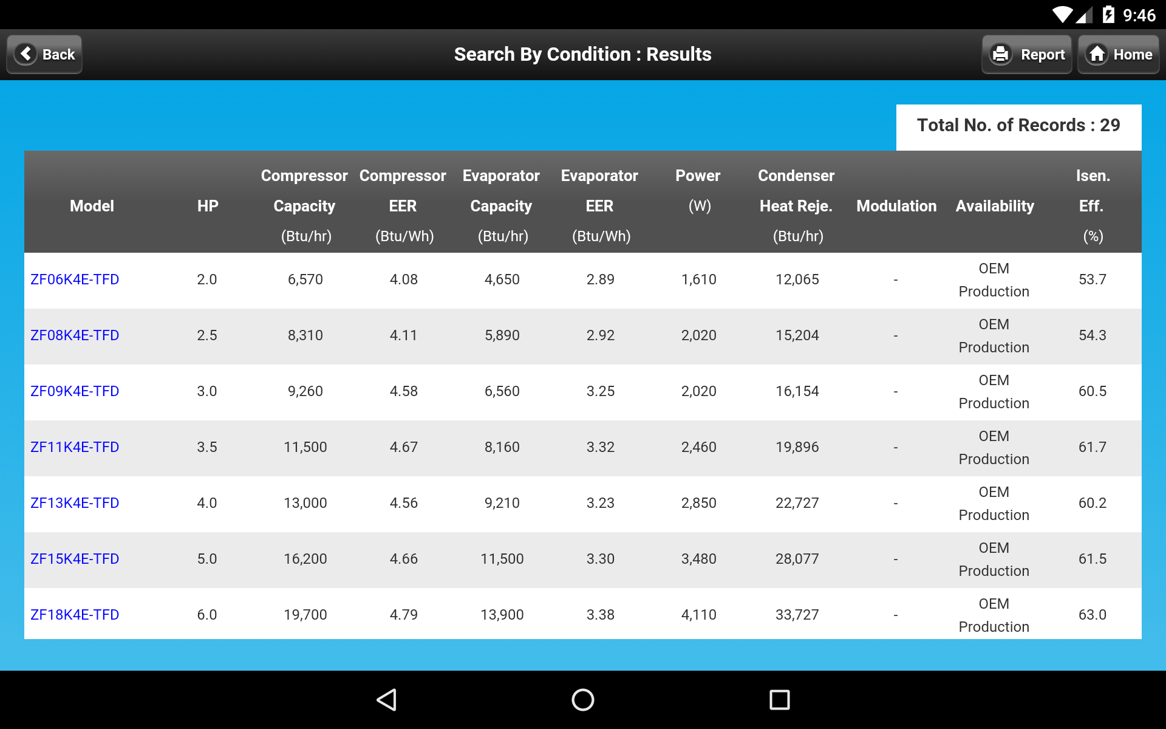
Task: Tap evaporator EER value 3.25
Action: [x=601, y=391]
